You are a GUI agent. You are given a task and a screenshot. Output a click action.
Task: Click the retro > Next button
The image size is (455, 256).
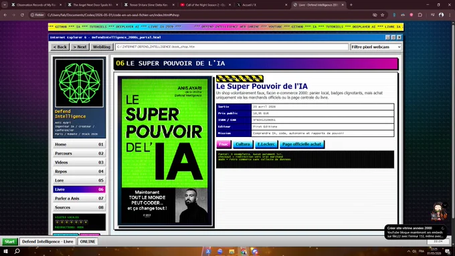[80, 47]
